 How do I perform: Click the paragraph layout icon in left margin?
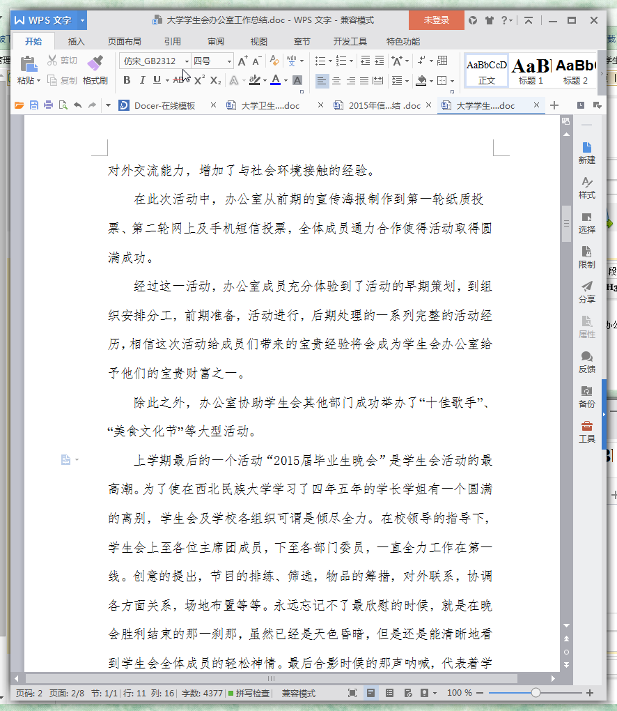point(65,460)
